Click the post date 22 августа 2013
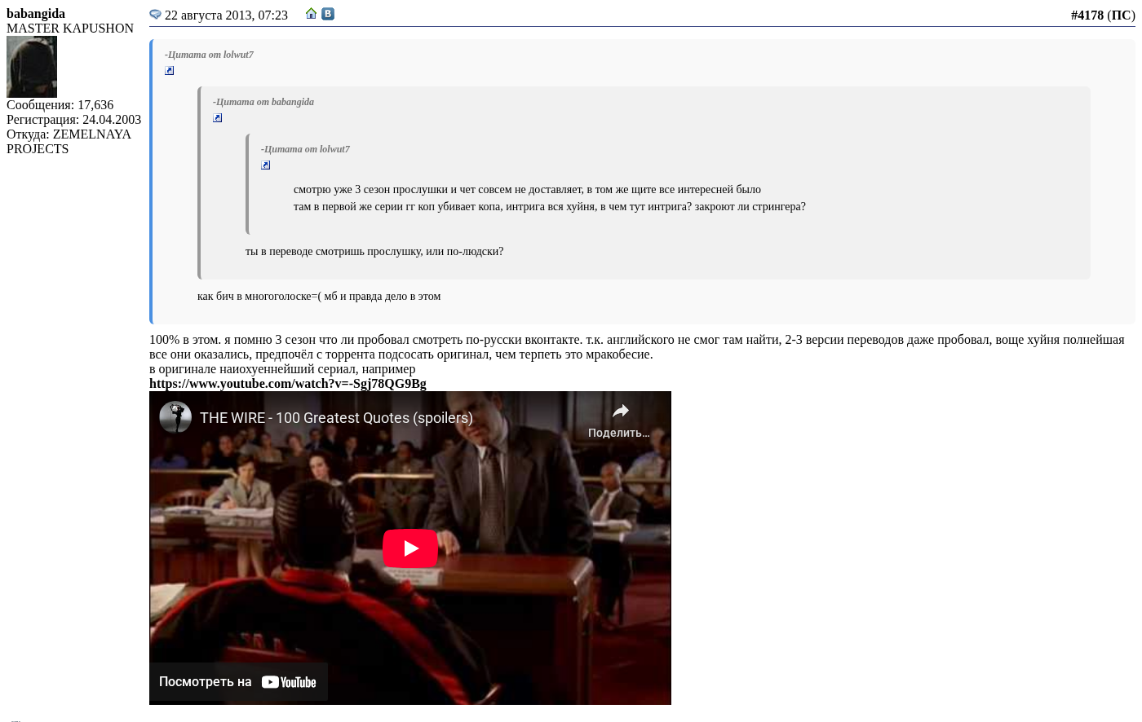Screen dimensions: 1142x722 (226, 15)
